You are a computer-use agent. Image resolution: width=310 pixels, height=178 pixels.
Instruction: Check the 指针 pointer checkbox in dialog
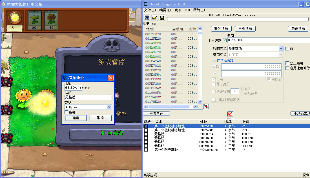pos(67,112)
